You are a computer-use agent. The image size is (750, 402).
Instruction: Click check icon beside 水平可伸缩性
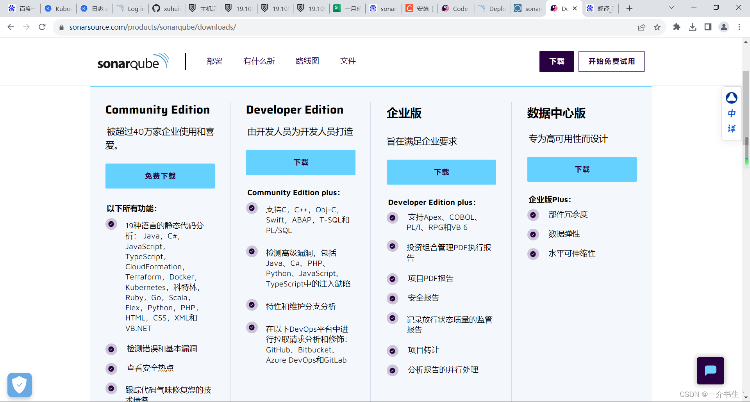[x=533, y=254]
